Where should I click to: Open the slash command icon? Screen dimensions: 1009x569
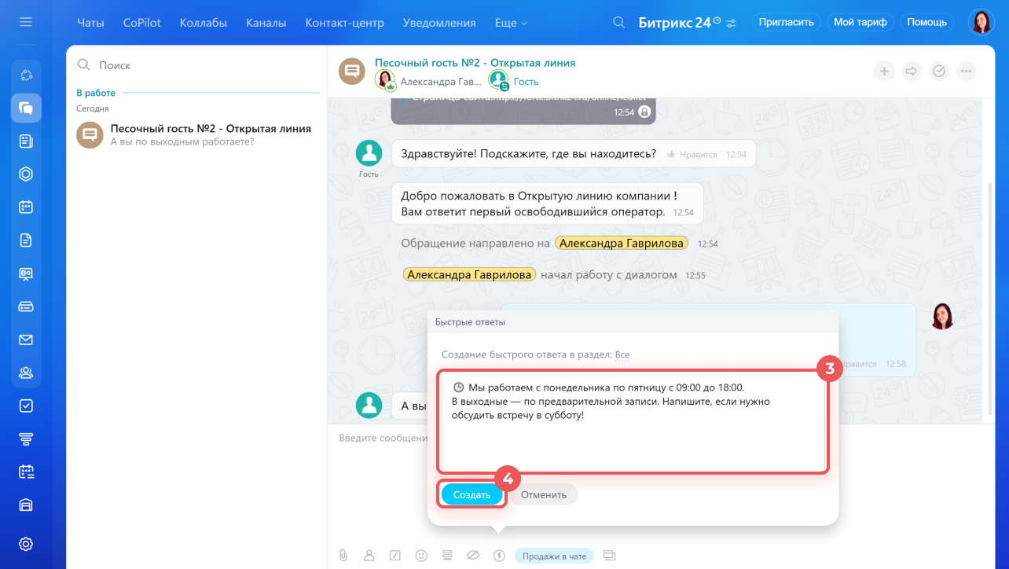[395, 556]
